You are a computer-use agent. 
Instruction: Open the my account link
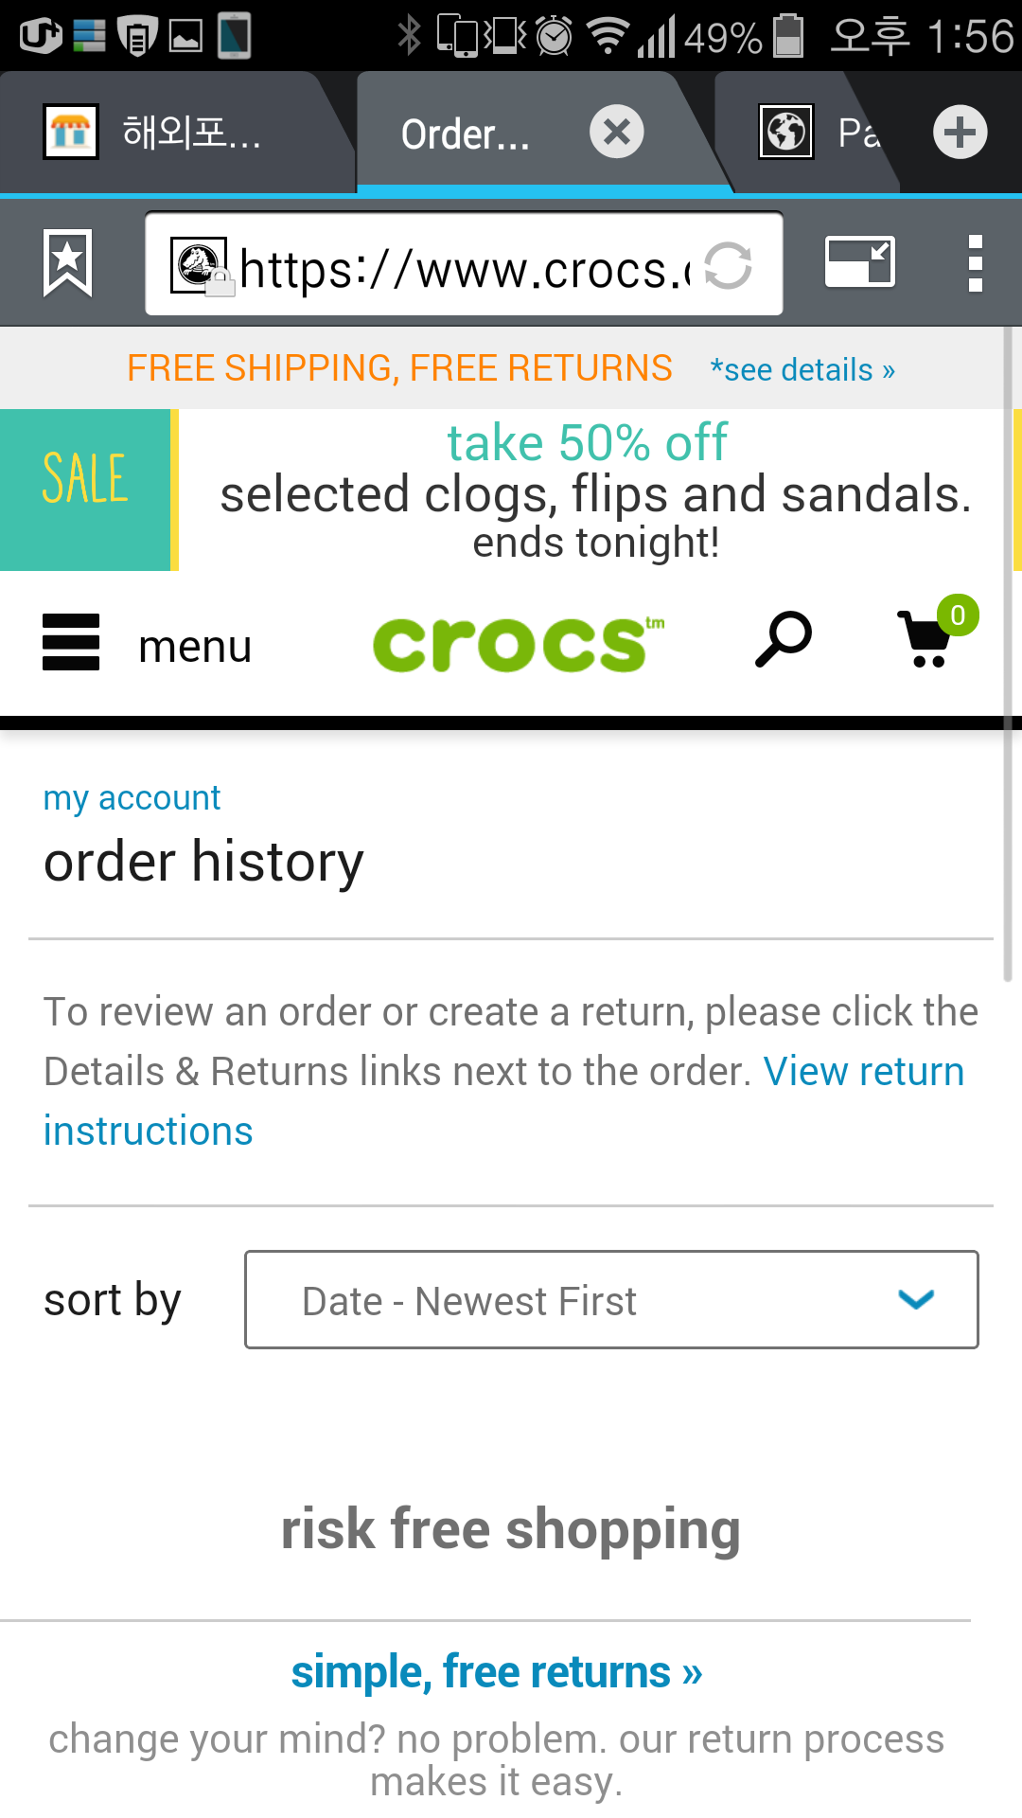click(x=132, y=798)
